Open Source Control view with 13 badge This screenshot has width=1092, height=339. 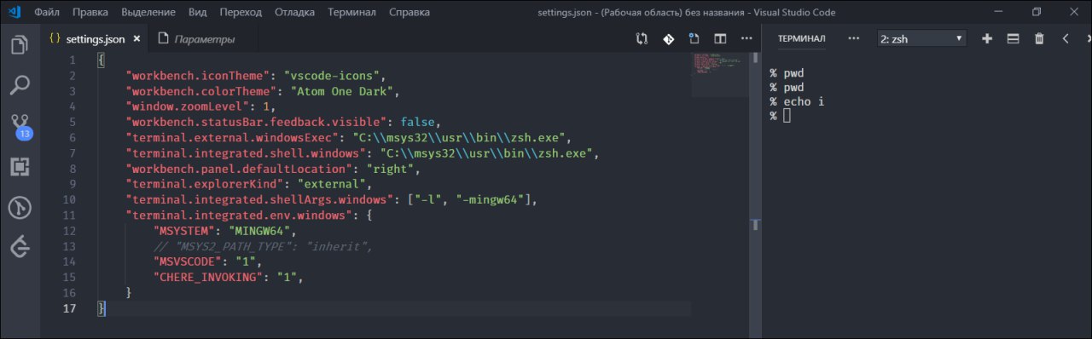(x=20, y=126)
